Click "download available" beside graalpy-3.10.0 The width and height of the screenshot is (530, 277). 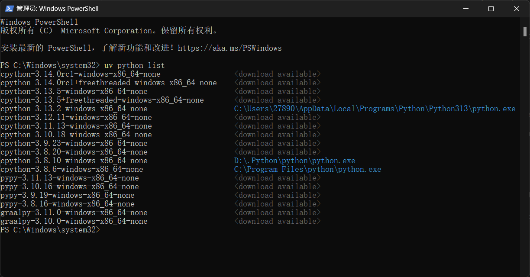[x=277, y=221]
